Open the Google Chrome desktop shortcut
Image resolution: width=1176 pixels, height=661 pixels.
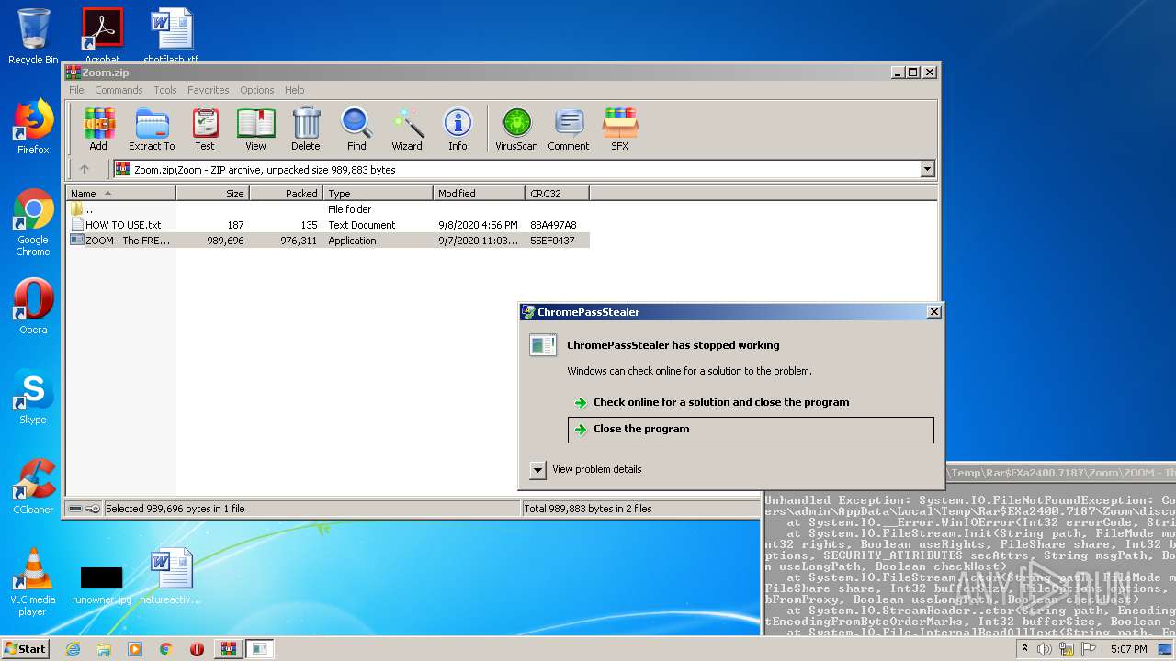33,223
